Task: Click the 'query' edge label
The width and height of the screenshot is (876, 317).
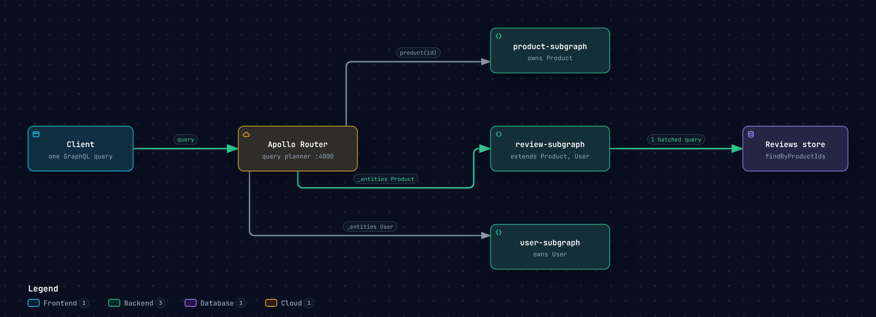Action: pos(186,140)
